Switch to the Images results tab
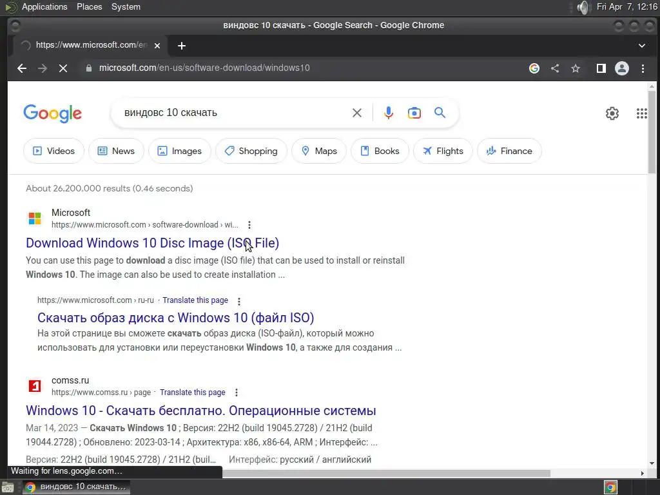Screen dimensions: 660x495 click(x=180, y=151)
